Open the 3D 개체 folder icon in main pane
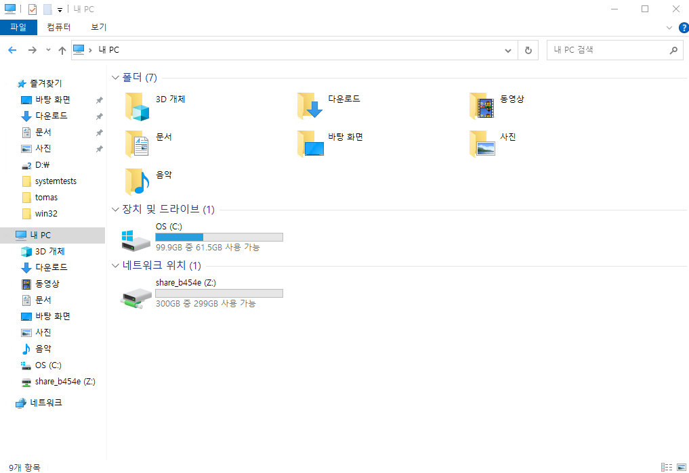 click(x=137, y=107)
